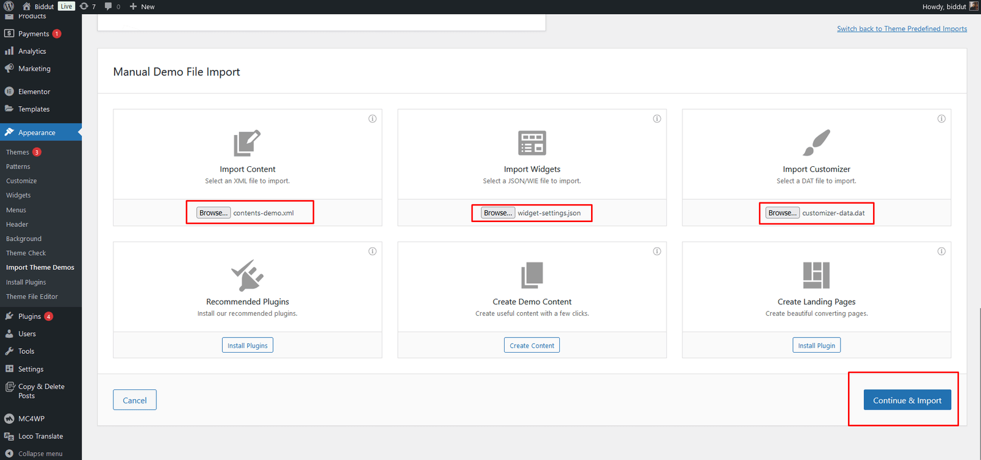The image size is (981, 460).
Task: Click info icon on Create Demo Content card
Action: tap(657, 251)
